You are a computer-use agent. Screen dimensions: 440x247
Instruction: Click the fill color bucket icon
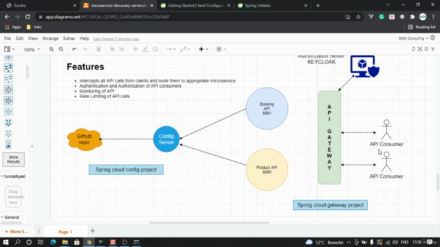pos(136,49)
